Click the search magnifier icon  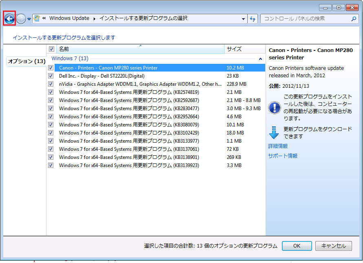tap(354, 19)
